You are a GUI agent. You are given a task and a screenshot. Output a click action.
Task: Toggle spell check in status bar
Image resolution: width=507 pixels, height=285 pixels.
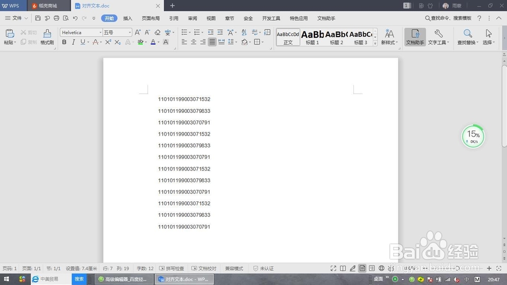pos(172,268)
